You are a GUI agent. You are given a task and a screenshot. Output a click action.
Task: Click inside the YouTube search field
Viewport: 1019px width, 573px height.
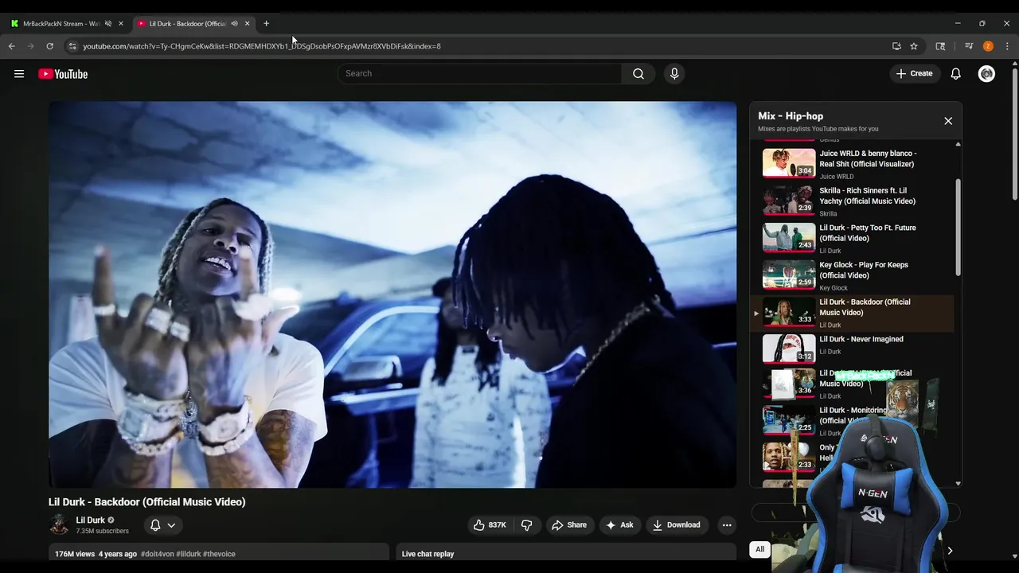(480, 73)
